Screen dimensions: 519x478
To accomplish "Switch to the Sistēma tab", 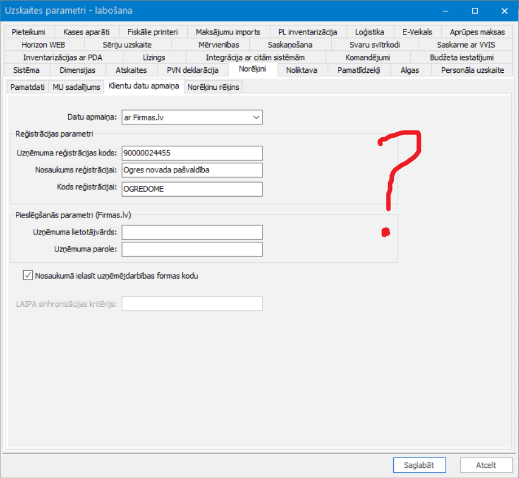I will click(27, 70).
